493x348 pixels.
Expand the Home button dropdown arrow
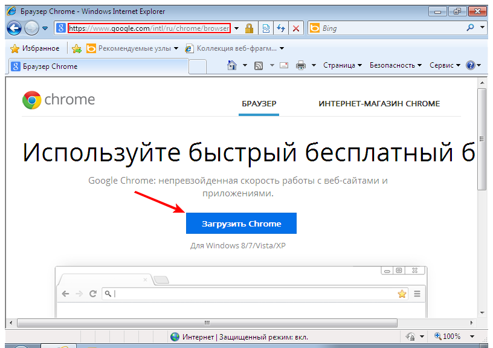pyautogui.click(x=245, y=65)
